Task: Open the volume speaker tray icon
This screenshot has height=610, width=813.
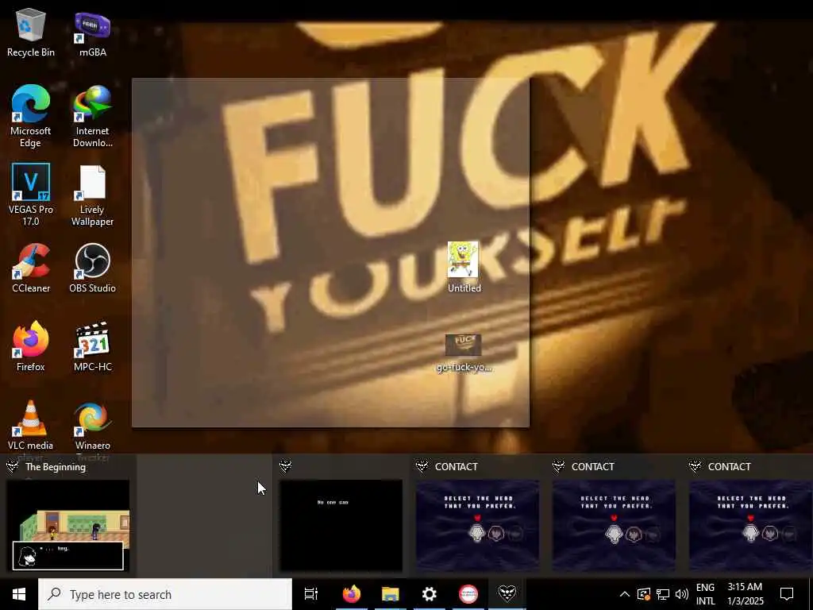Action: tap(682, 594)
